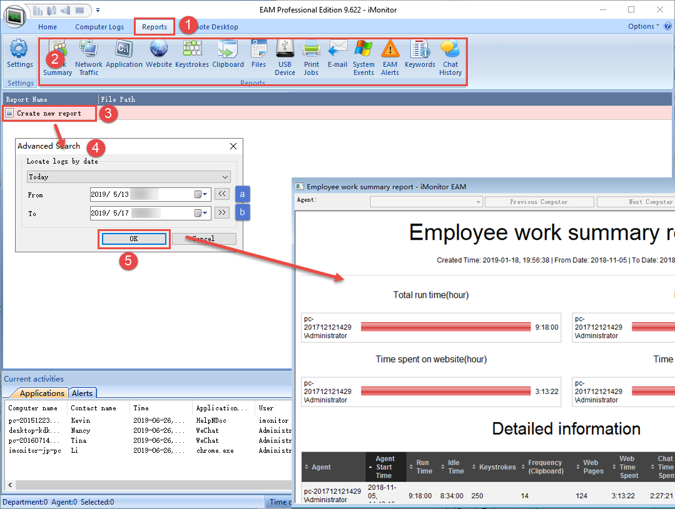Open the EAM Alerts report

(x=390, y=58)
